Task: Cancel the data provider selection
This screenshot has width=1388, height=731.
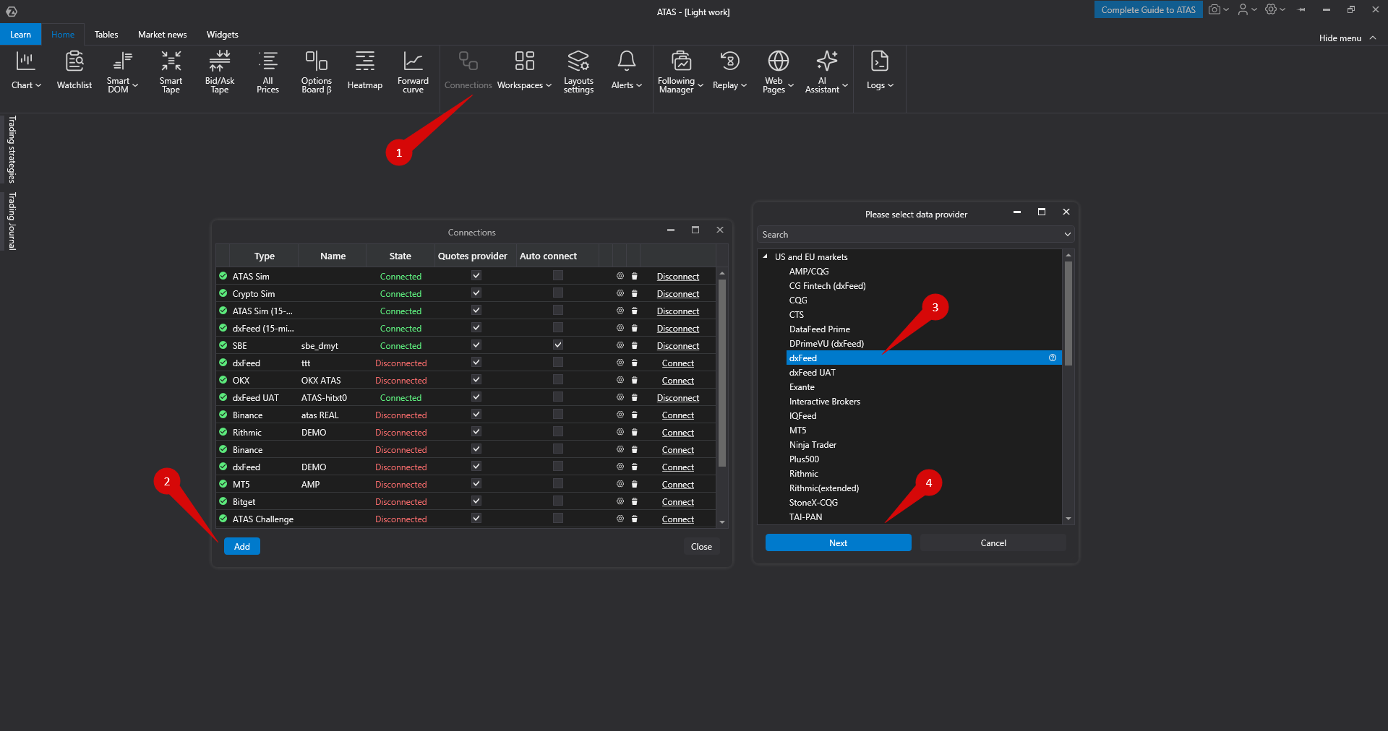Action: click(993, 542)
